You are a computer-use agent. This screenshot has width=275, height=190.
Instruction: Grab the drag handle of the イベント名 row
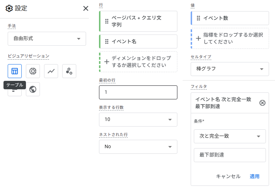pos(107,41)
